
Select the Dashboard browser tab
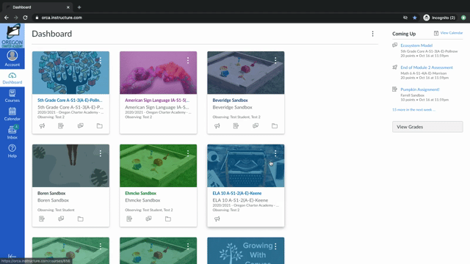(x=37, y=7)
